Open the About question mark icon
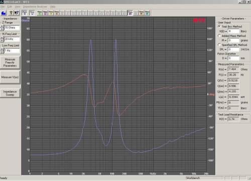 pyautogui.click(x=11, y=13)
